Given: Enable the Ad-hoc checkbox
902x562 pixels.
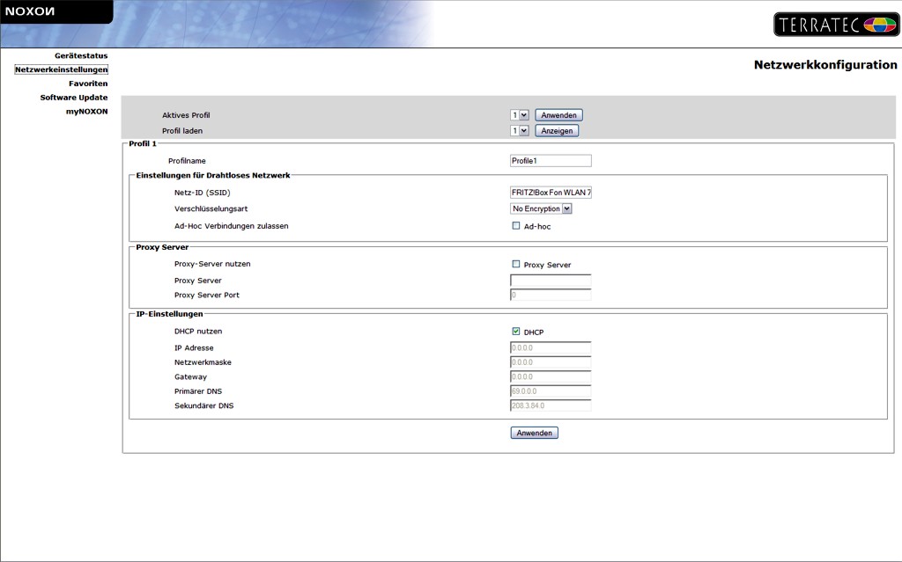Looking at the screenshot, I should tap(516, 226).
